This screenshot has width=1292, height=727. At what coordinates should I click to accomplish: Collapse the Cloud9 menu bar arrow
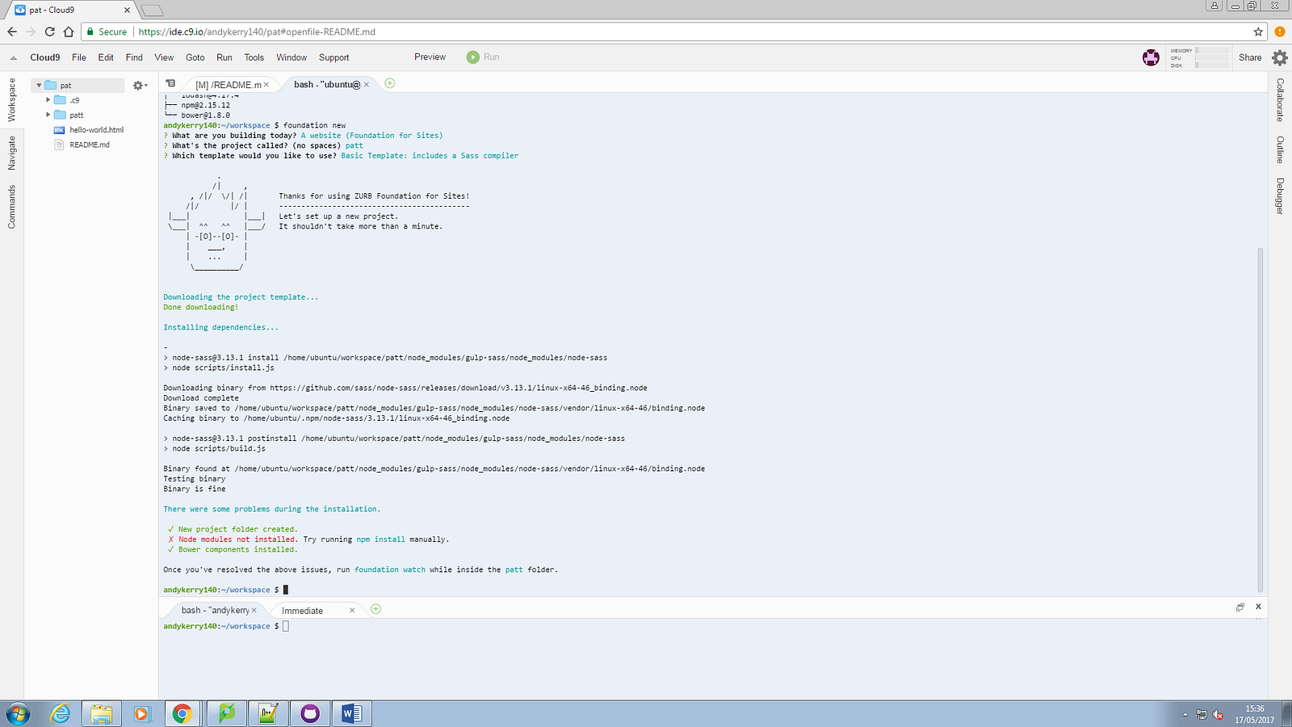point(13,58)
